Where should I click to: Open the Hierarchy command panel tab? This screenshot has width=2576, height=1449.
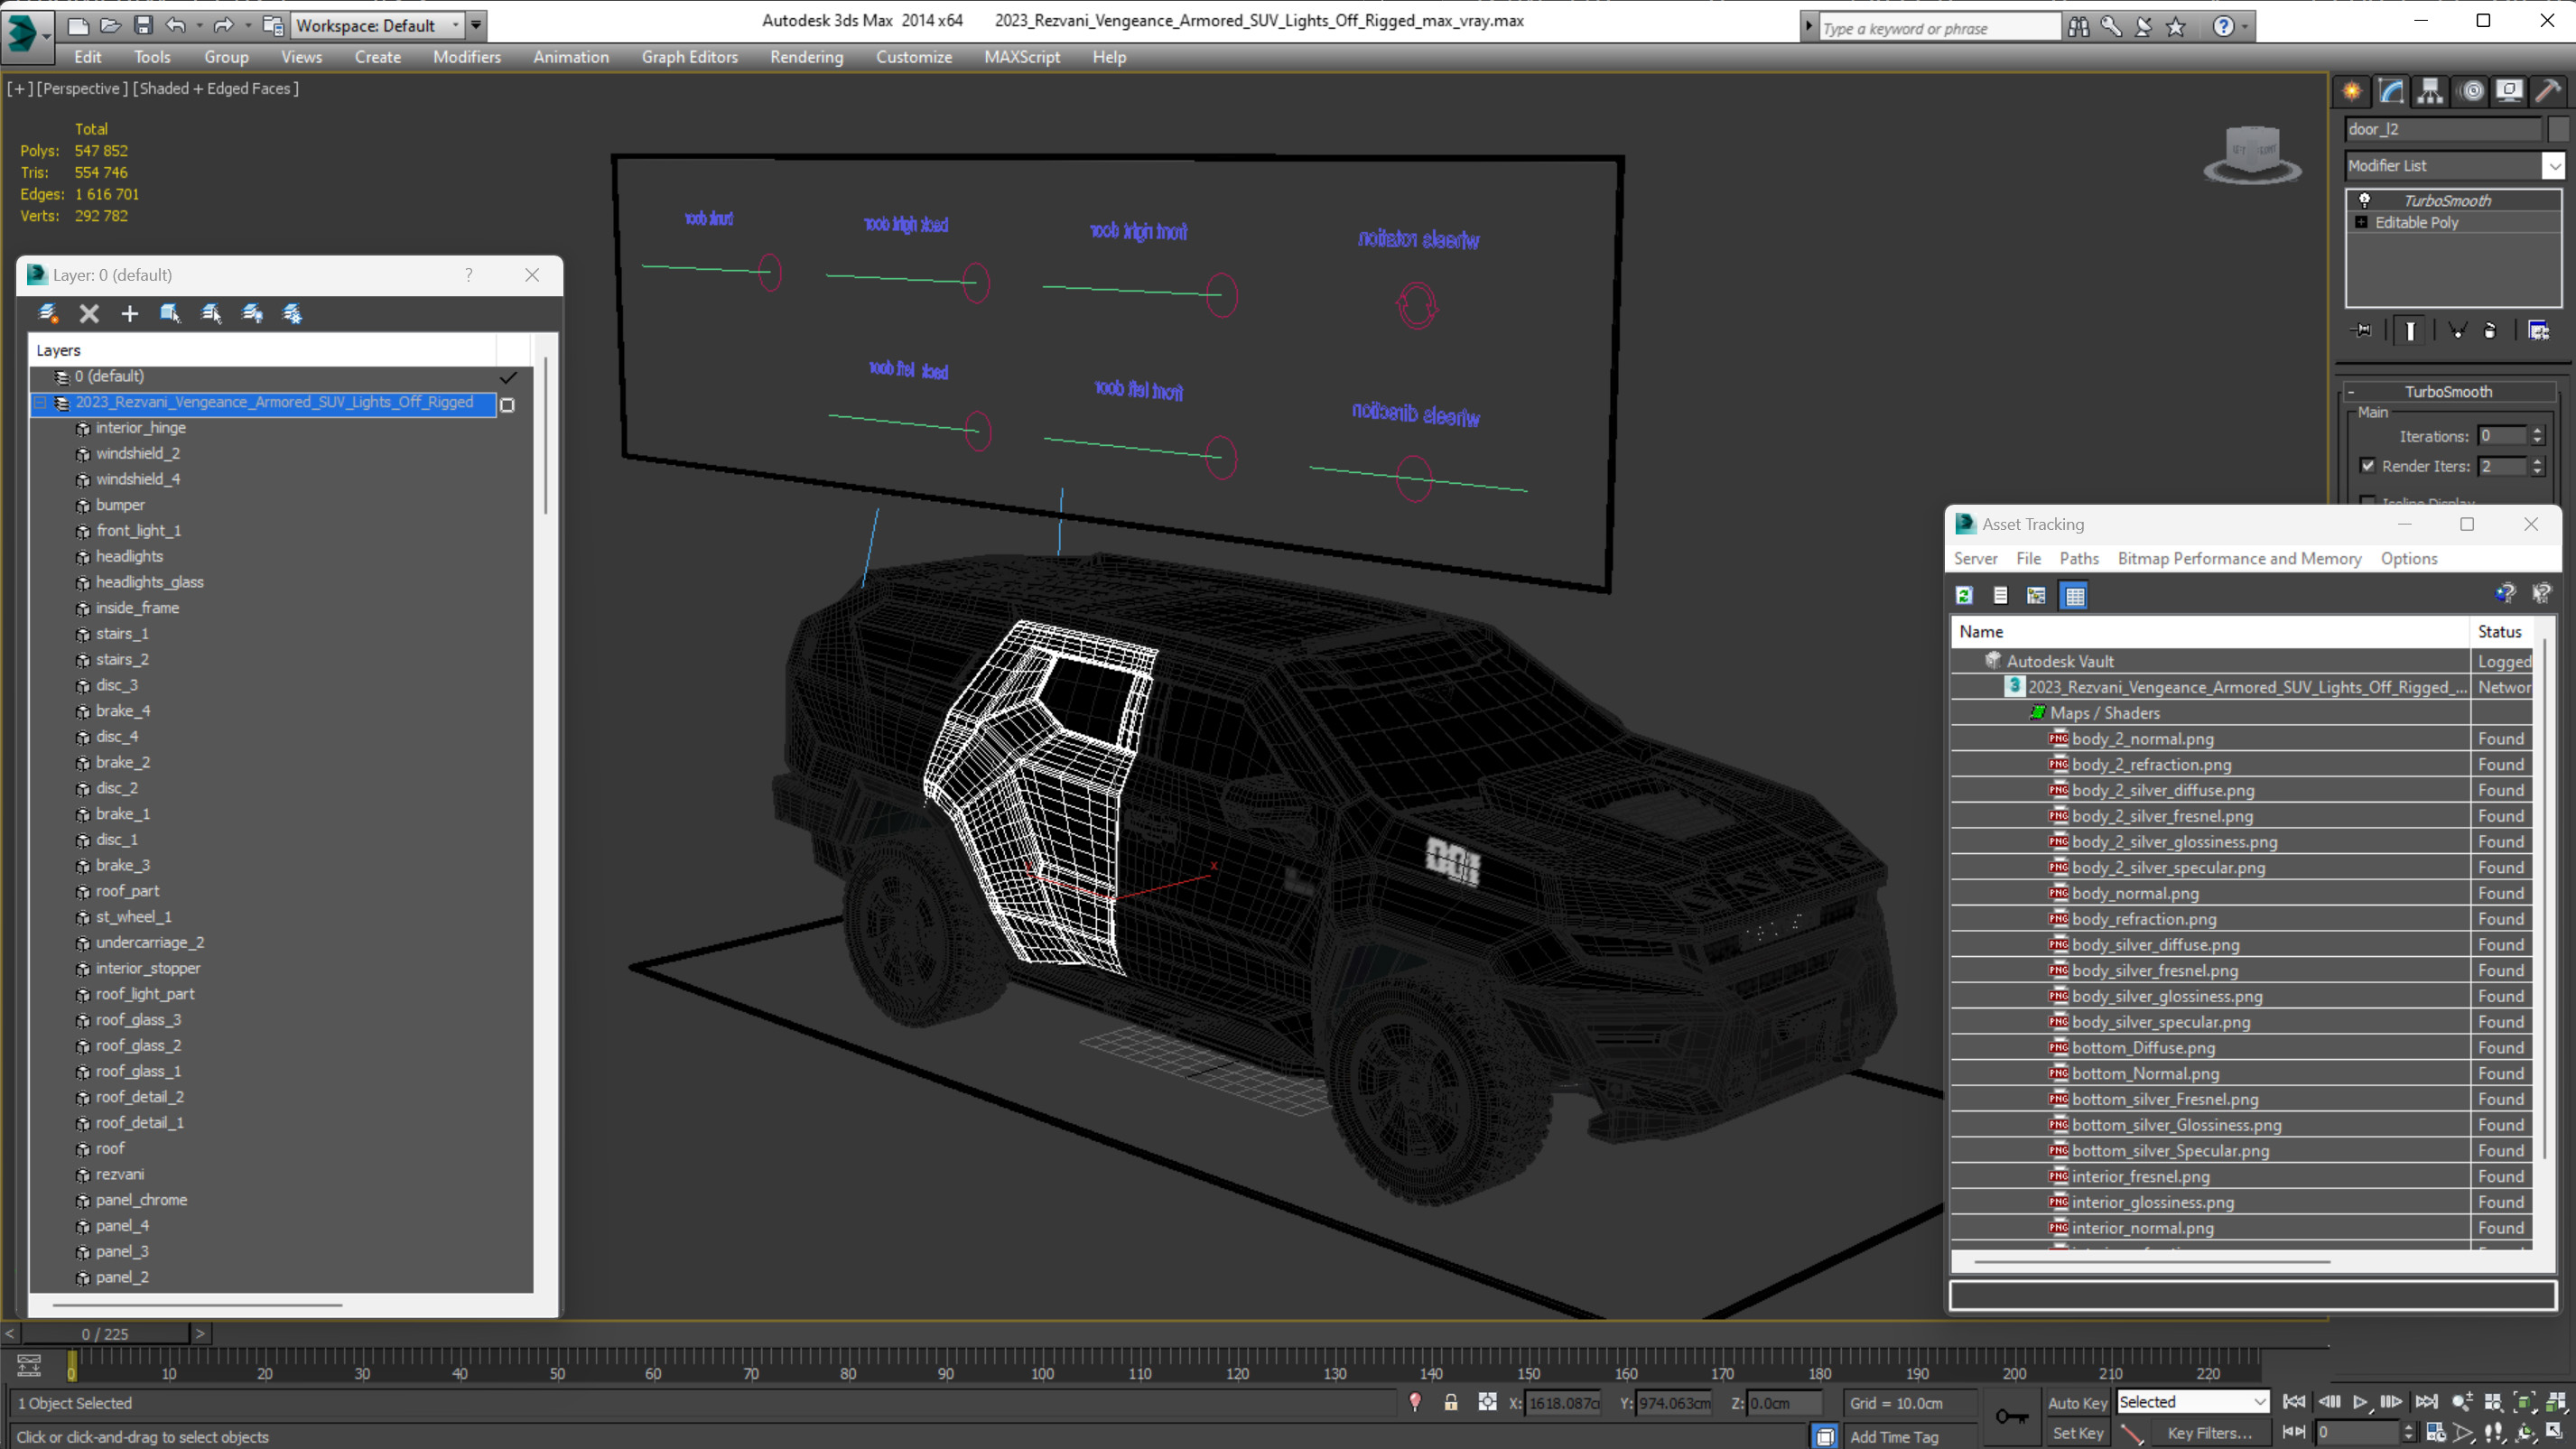[2430, 91]
